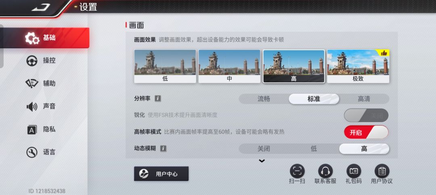This screenshot has height=195, width=436.
Task: View the 用户协议 clipboard icon
Action: [x=382, y=171]
